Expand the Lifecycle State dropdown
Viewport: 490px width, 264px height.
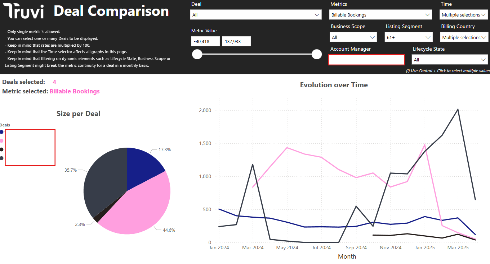[x=449, y=60]
